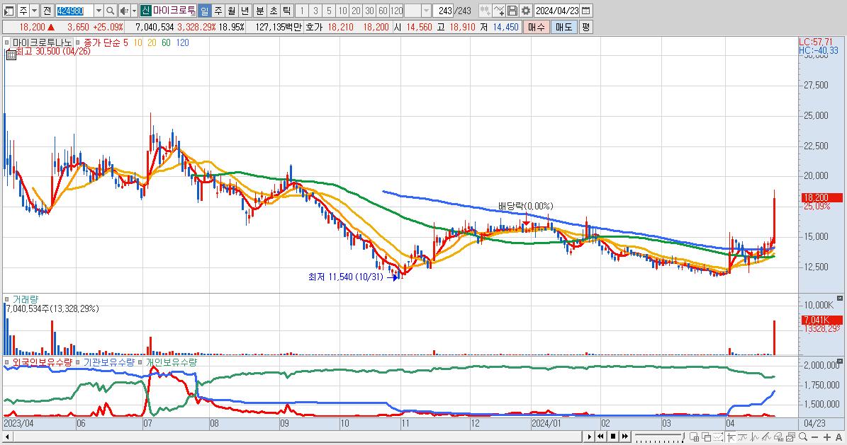Click the magnifier stock search icon
Image resolution: width=847 pixels, height=445 pixels.
110,11
